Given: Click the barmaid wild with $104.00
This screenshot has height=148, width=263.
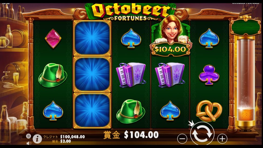Looking at the screenshot, I should [171, 36].
